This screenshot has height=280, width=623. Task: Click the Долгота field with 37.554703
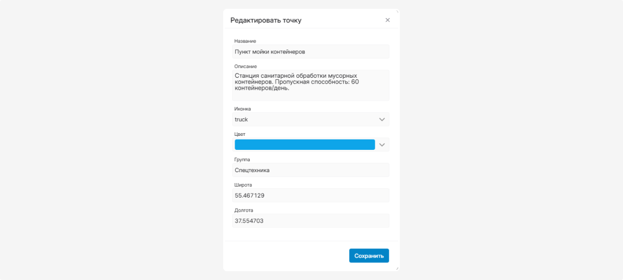(310, 221)
